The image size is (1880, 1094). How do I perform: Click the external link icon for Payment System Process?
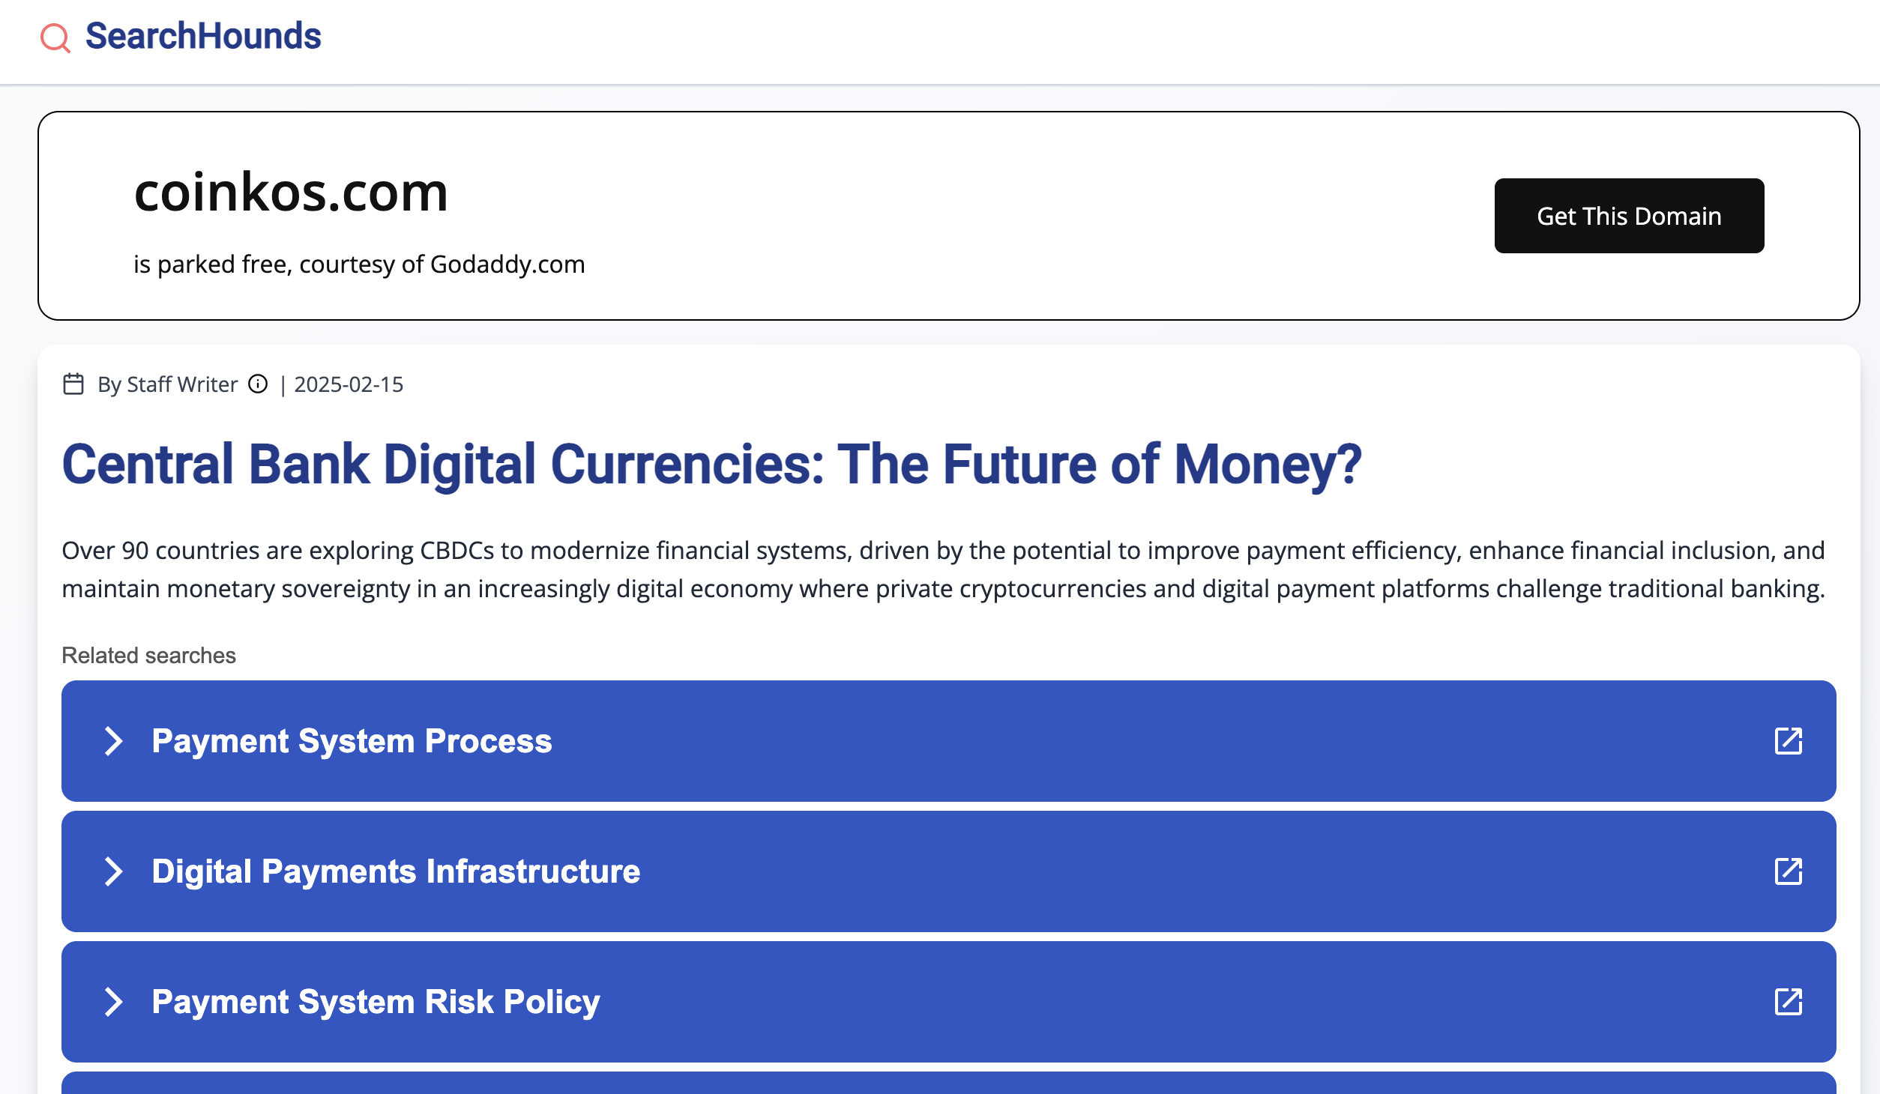click(x=1788, y=741)
